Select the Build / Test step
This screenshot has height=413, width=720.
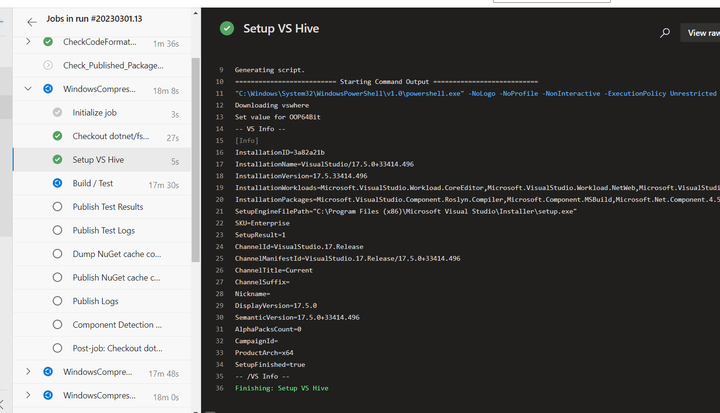pyautogui.click(x=102, y=183)
